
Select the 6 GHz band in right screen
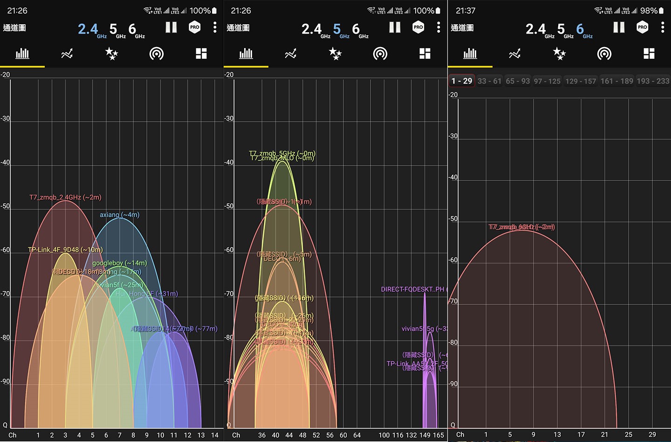[x=584, y=30]
